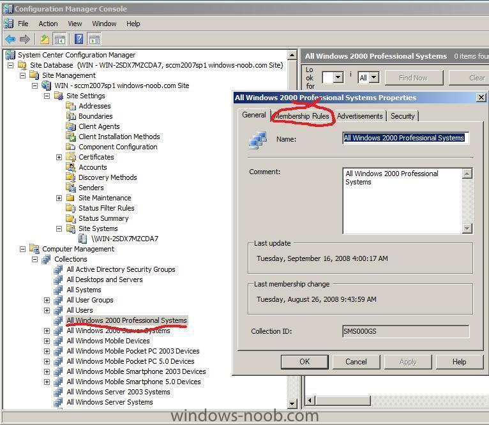Open the Help question mark toolbar icon

[79, 40]
